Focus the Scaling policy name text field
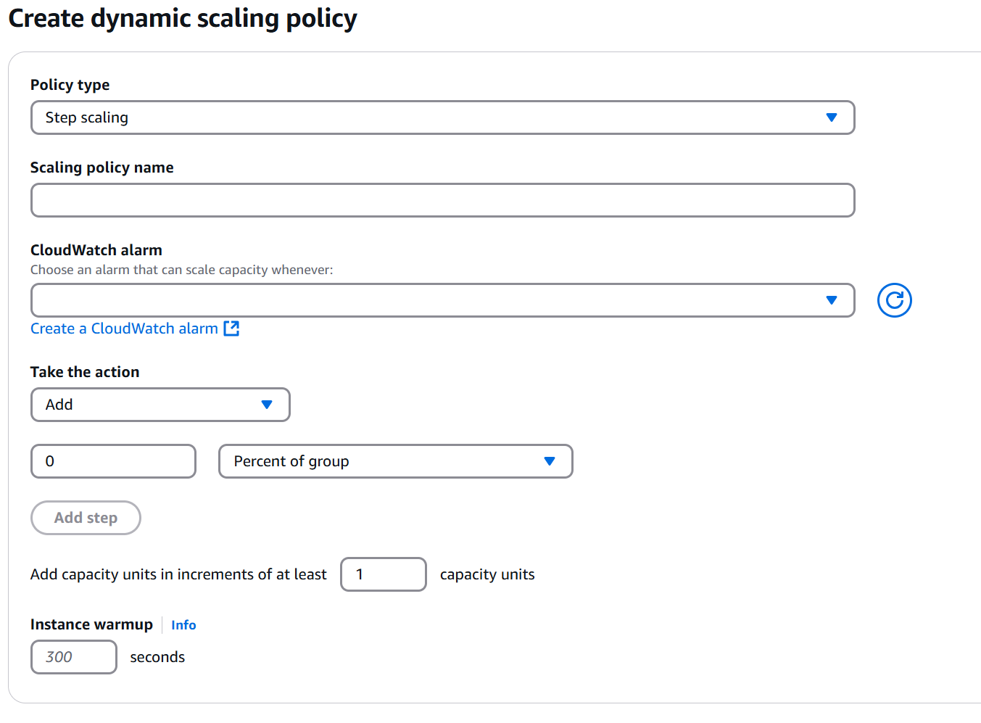 [x=442, y=200]
